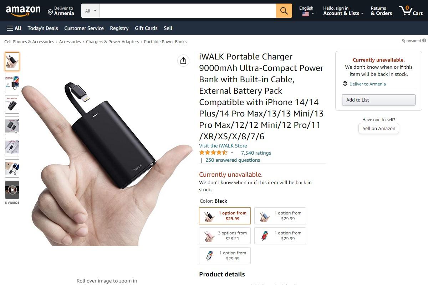The width and height of the screenshot is (428, 285).
Task: Go to Gift Cards menu item
Action: 146,28
